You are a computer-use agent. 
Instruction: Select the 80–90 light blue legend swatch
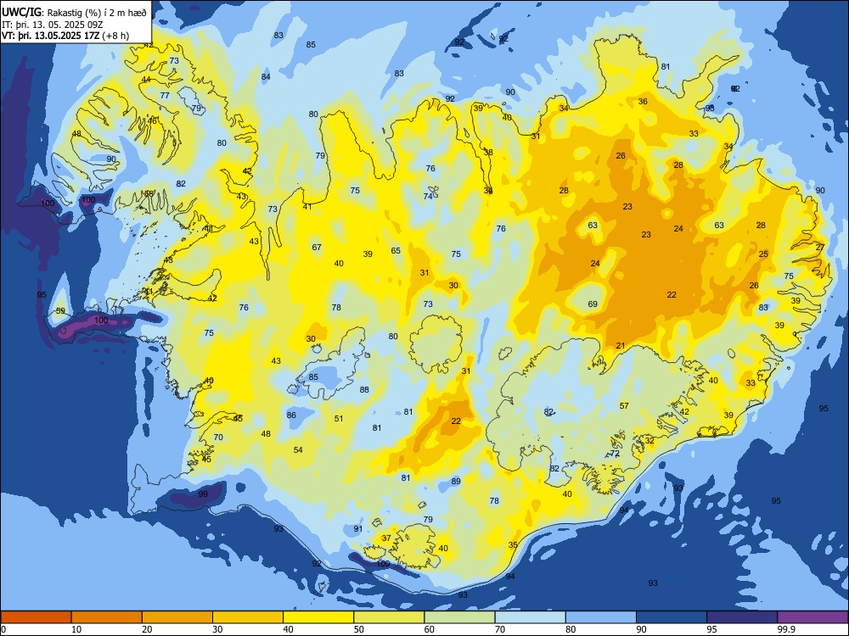pyautogui.click(x=601, y=617)
